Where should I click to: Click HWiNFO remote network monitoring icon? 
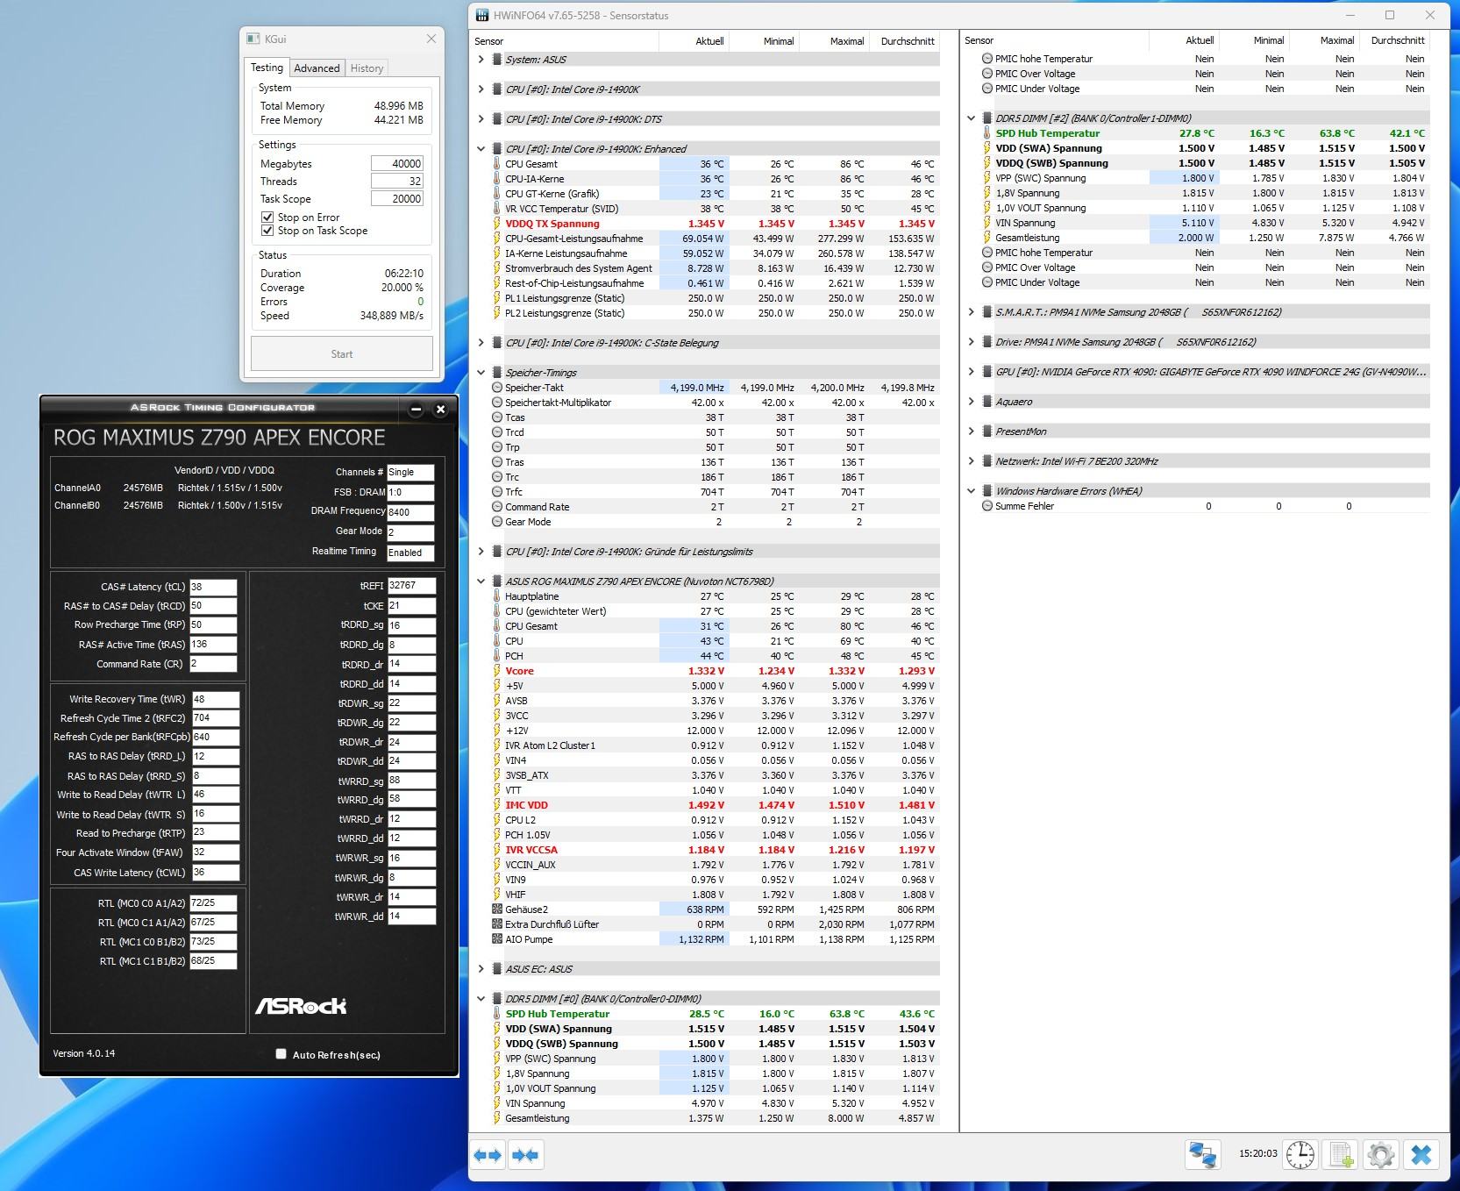[x=1202, y=1154]
